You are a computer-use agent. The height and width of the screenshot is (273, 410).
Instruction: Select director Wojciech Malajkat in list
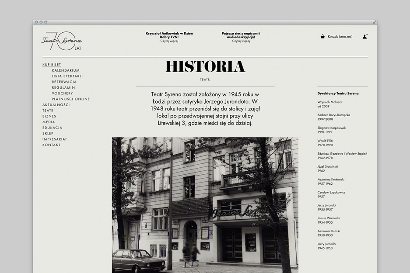pyautogui.click(x=329, y=102)
